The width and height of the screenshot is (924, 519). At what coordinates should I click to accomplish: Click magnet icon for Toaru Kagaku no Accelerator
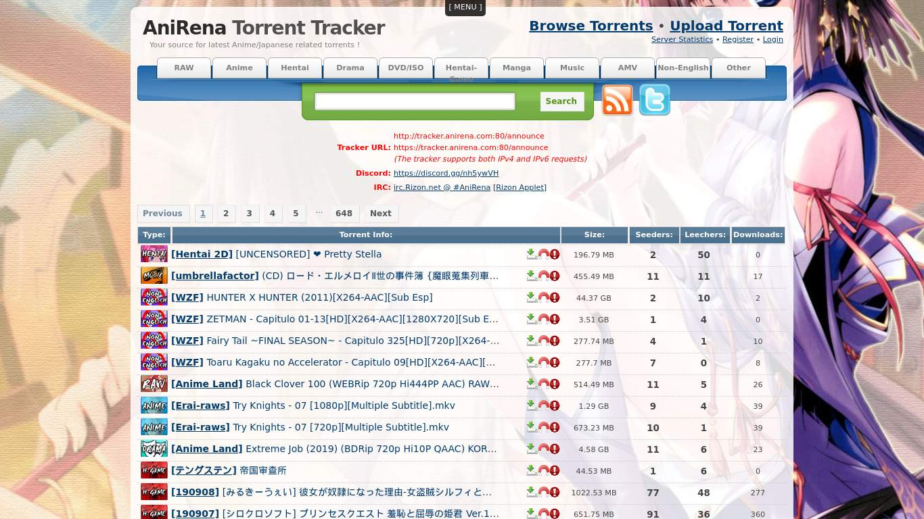543,362
